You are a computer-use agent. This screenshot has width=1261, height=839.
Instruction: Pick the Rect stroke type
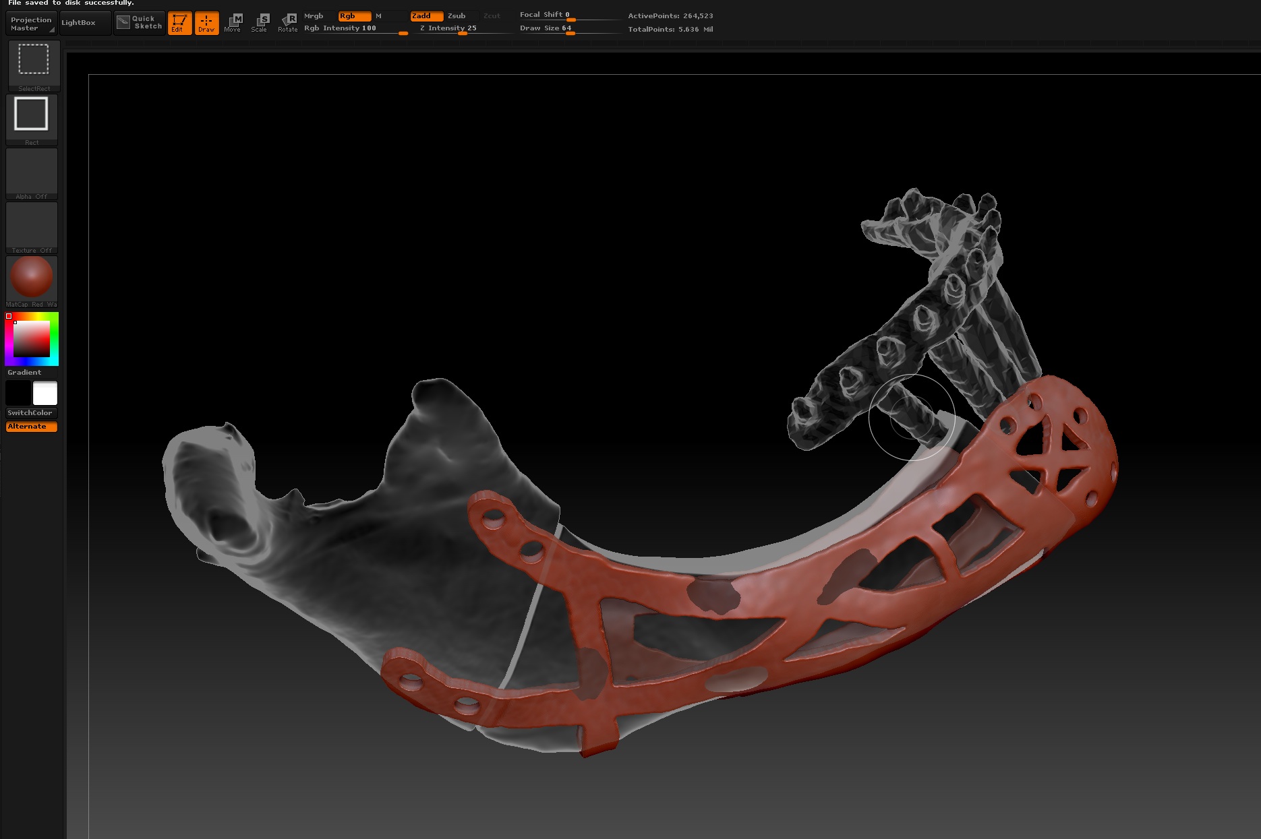32,118
